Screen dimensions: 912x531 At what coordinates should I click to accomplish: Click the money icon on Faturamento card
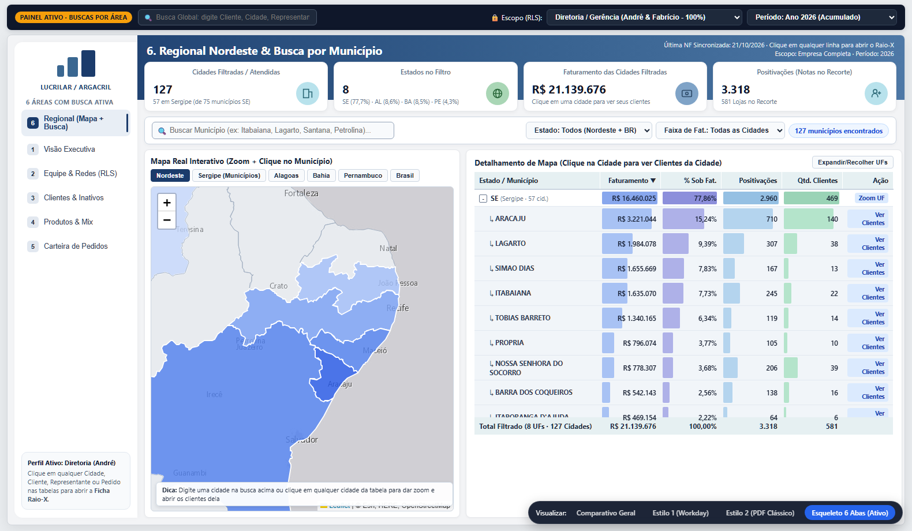pyautogui.click(x=687, y=94)
